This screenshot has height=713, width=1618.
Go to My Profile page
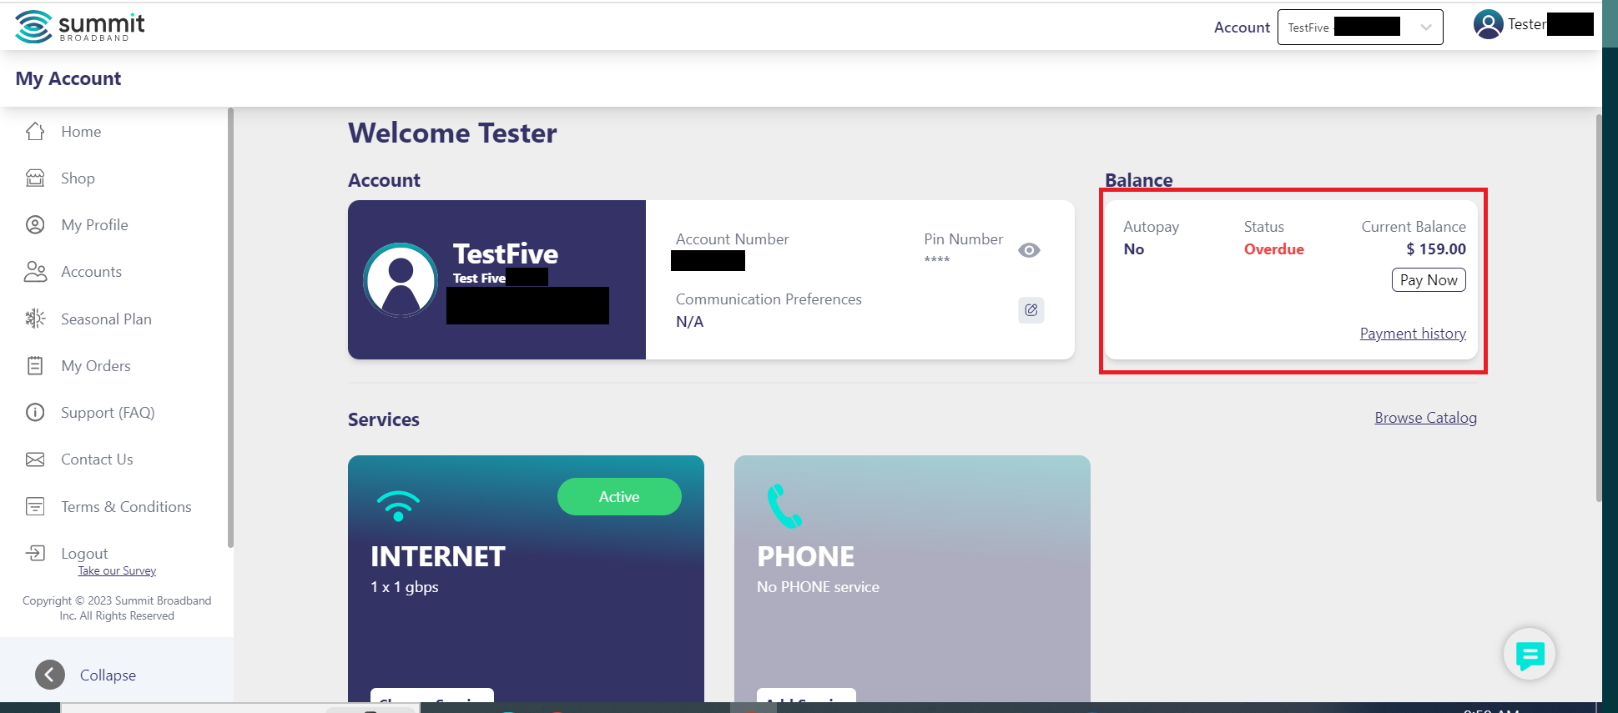94,225
